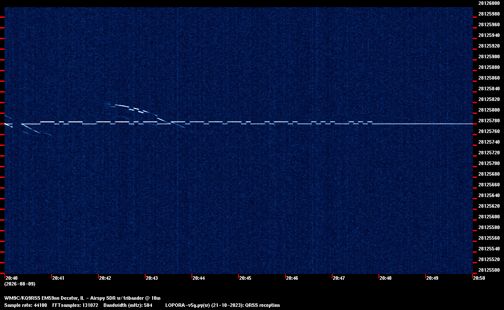Click the 28125560 frequency label
Viewport: 504px width, 310px height.
489,238
